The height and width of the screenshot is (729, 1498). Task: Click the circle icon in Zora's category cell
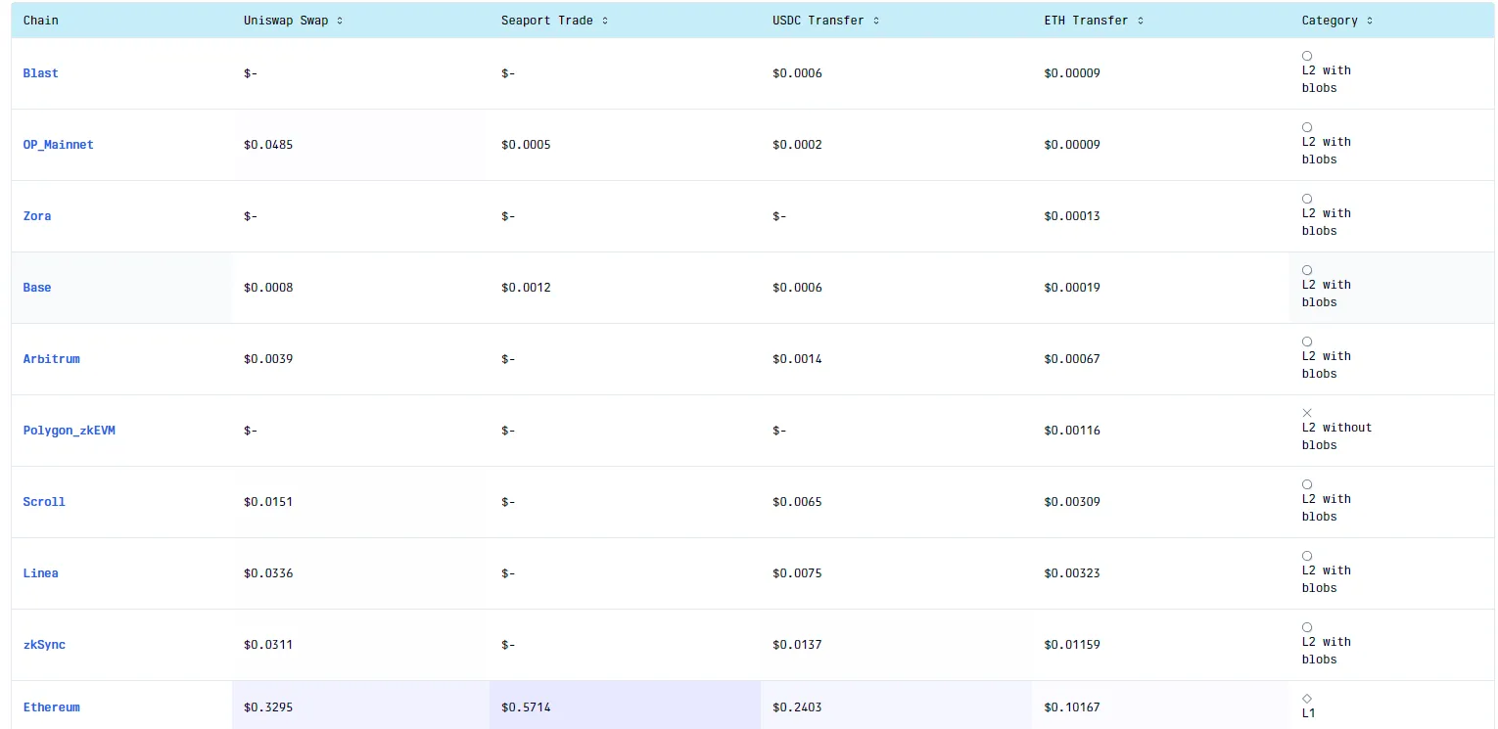click(1307, 199)
